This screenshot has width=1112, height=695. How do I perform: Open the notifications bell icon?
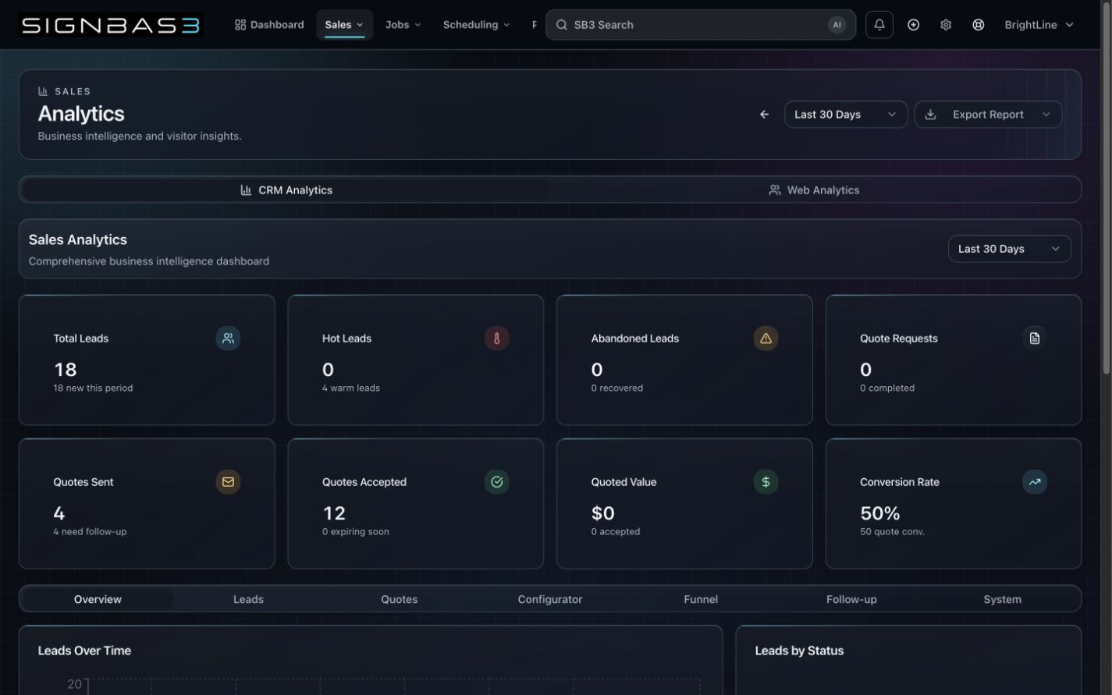[x=879, y=25]
